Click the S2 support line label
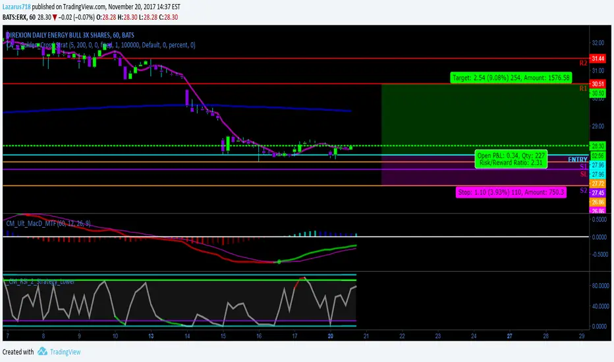614x362 pixels. [584, 190]
